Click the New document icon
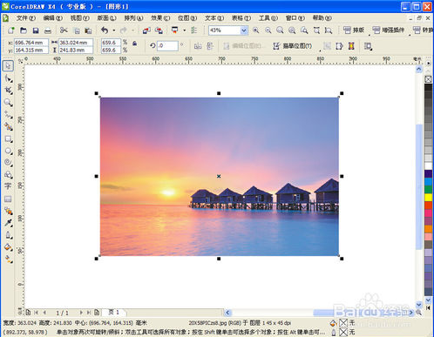This screenshot has height=337, width=434. [x=11, y=30]
